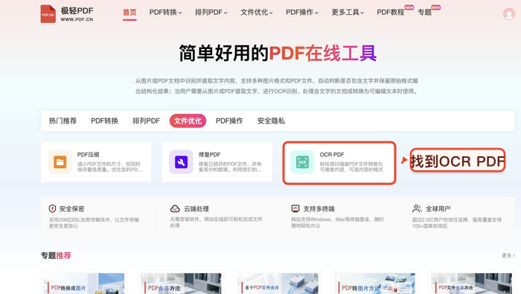Image resolution: width=521 pixels, height=294 pixels.
Task: Click the www.pdf.cn site name text
Action: 77,19
